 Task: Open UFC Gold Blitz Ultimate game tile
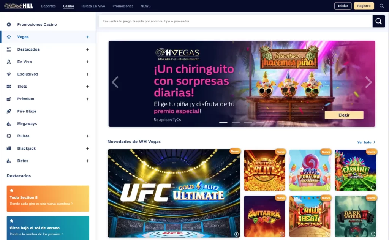tap(174, 193)
